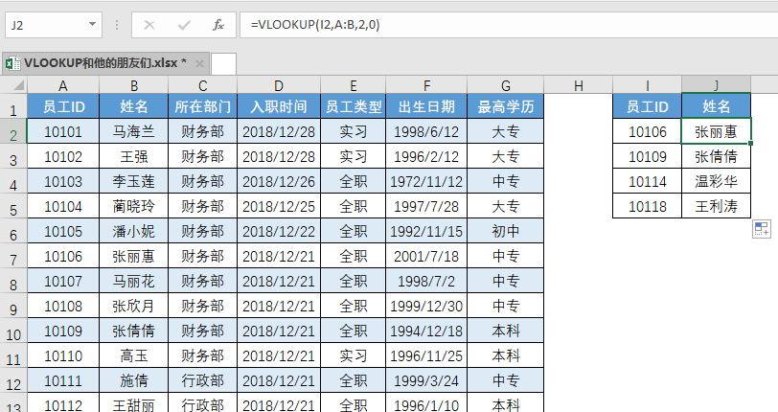The image size is (778, 412).
Task: Click the 入职时间 header cell
Action: 279,106
